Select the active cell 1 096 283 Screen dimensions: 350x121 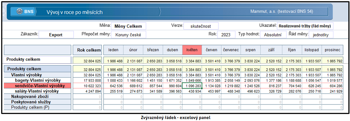point(192,86)
